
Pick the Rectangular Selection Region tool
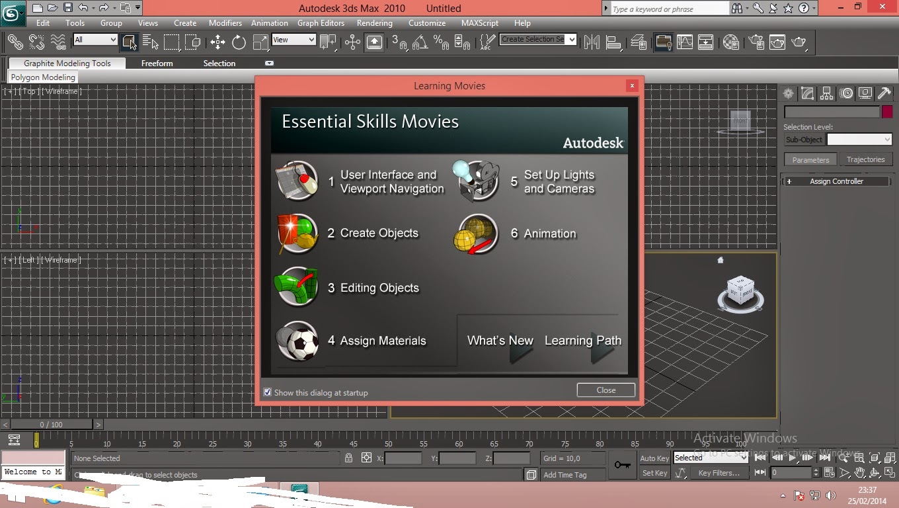coord(172,42)
